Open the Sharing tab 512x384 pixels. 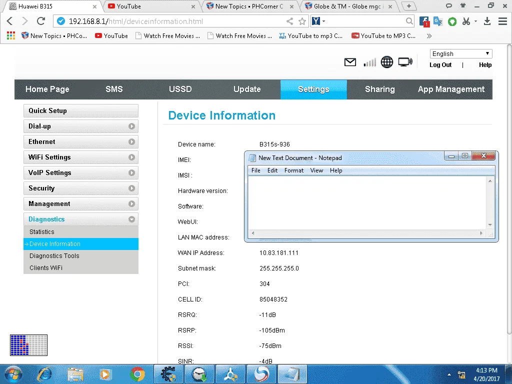pos(380,89)
